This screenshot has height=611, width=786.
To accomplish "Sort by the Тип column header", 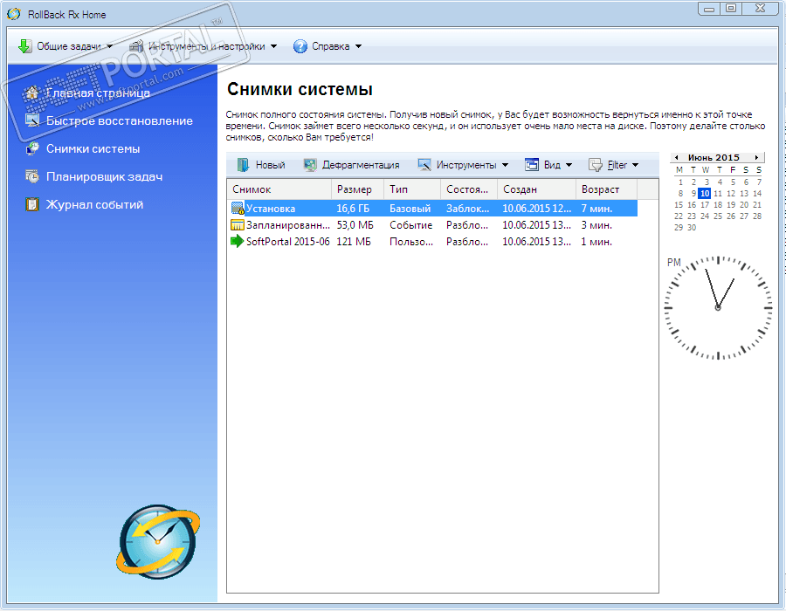I will 412,189.
